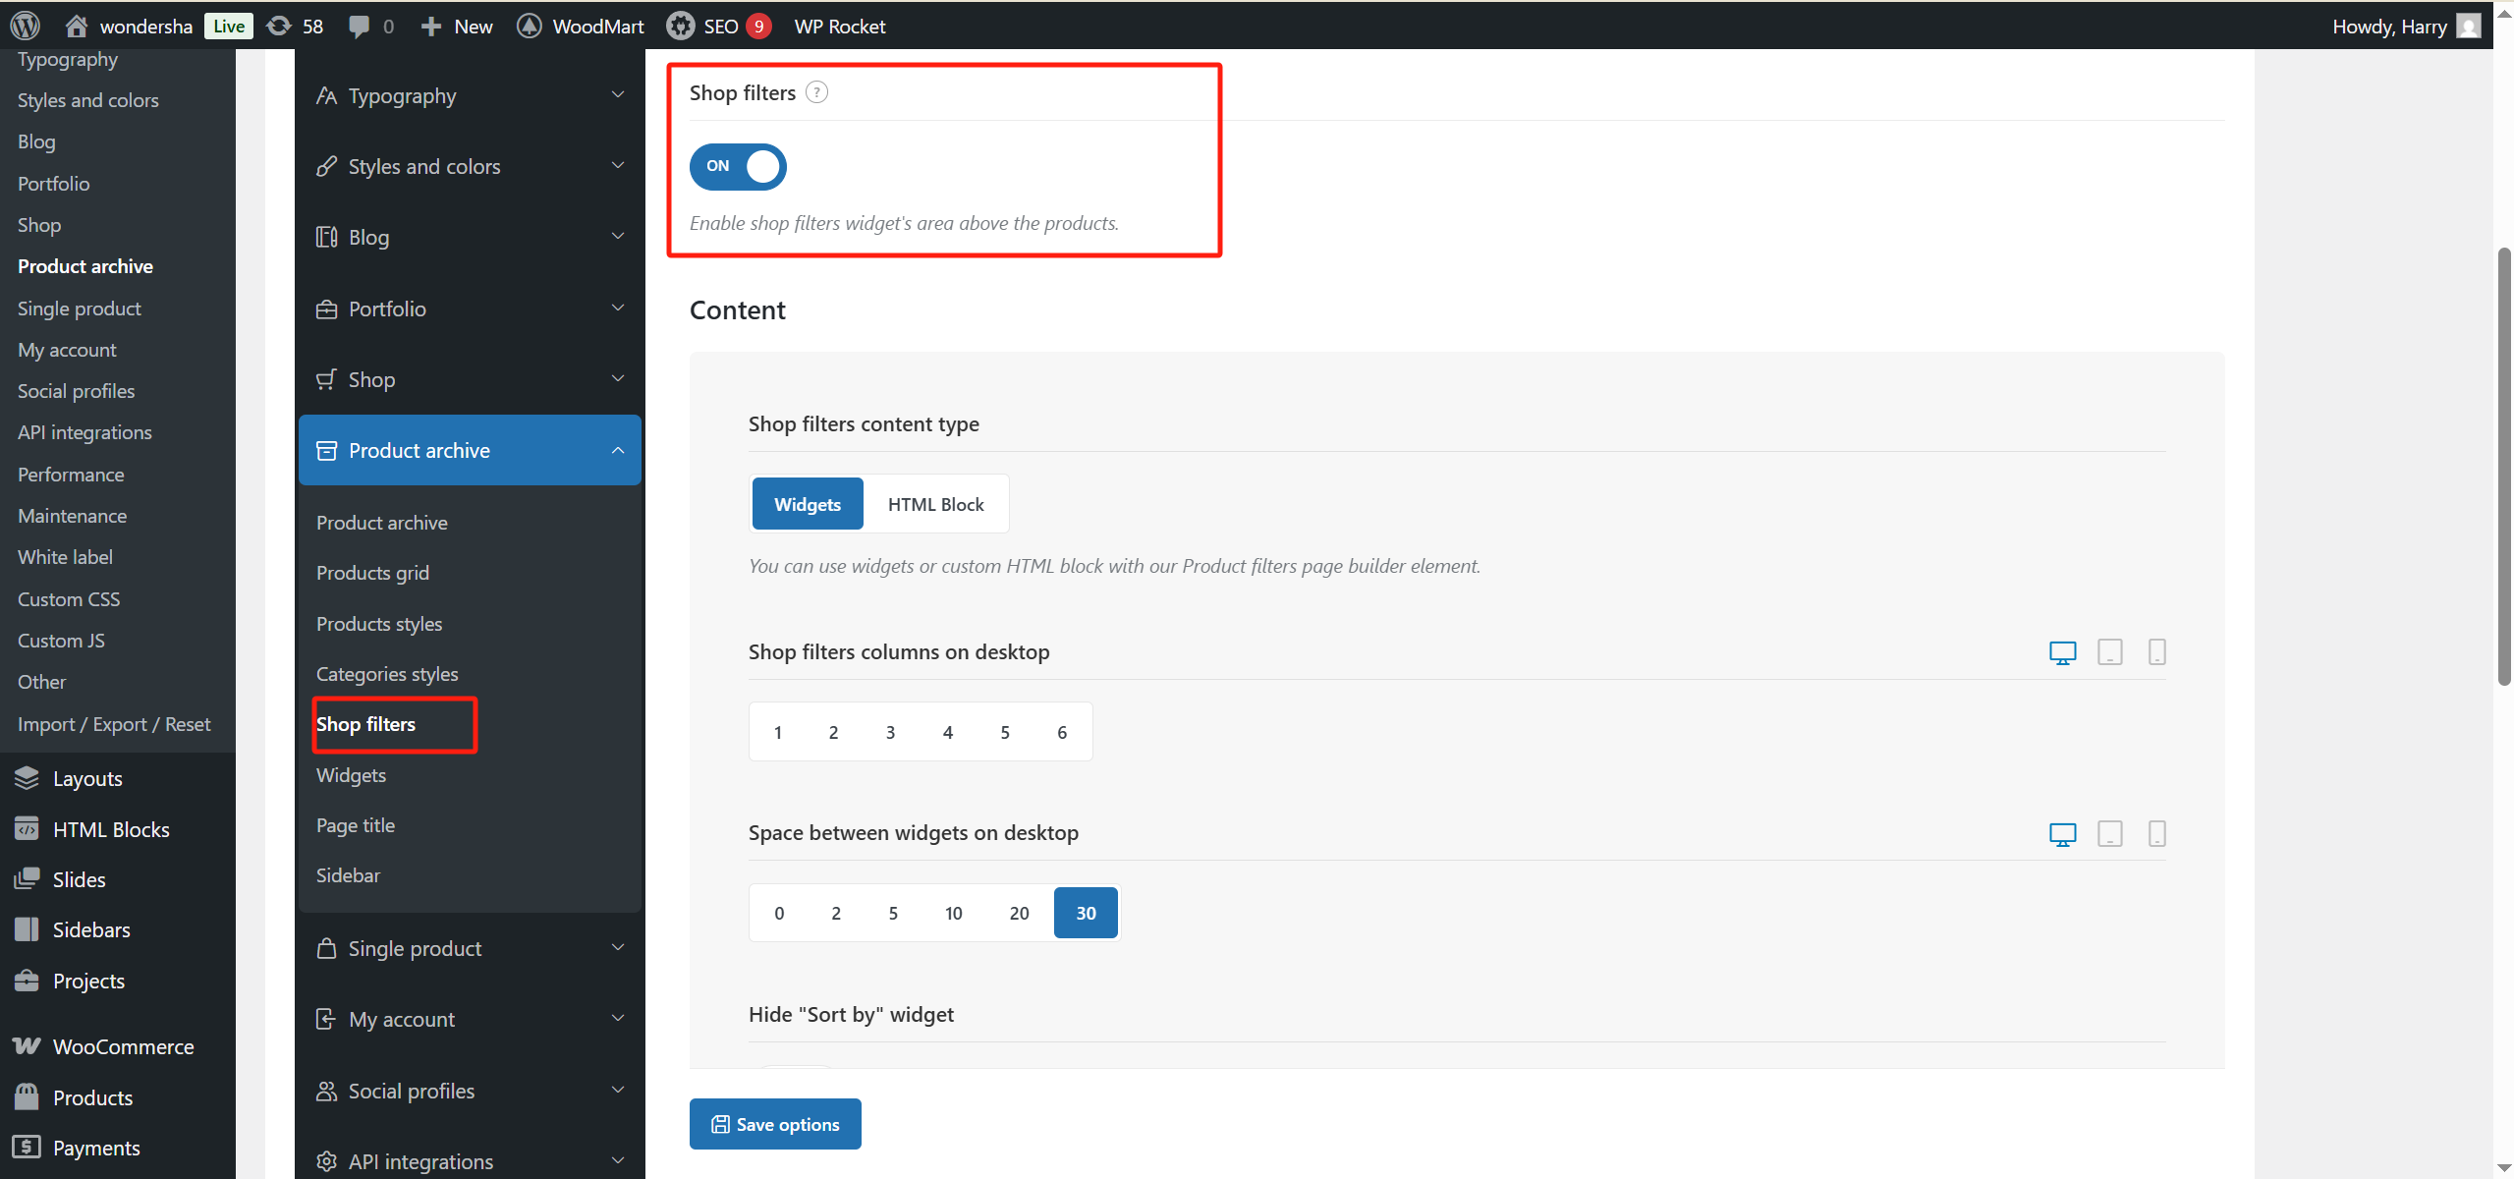The image size is (2514, 1179).
Task: Expand the Single product section
Action: point(470,948)
